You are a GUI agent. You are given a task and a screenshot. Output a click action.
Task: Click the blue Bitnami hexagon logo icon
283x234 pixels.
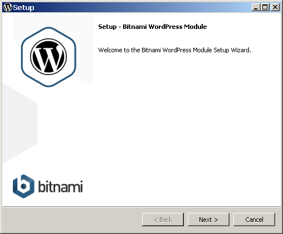(x=23, y=186)
